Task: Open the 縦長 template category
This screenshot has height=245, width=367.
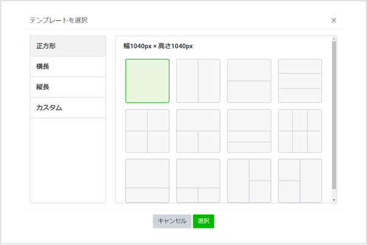Action: [68, 87]
